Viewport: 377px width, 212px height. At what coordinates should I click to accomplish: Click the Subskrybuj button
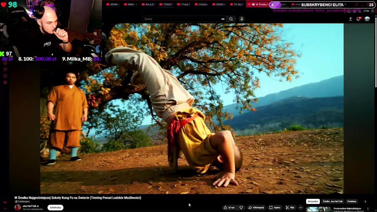pos(55,207)
